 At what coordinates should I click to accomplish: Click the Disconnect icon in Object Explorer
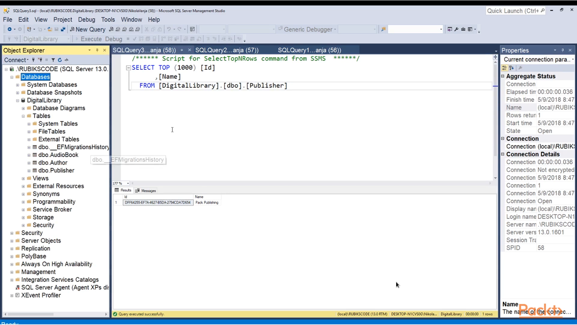pos(40,60)
